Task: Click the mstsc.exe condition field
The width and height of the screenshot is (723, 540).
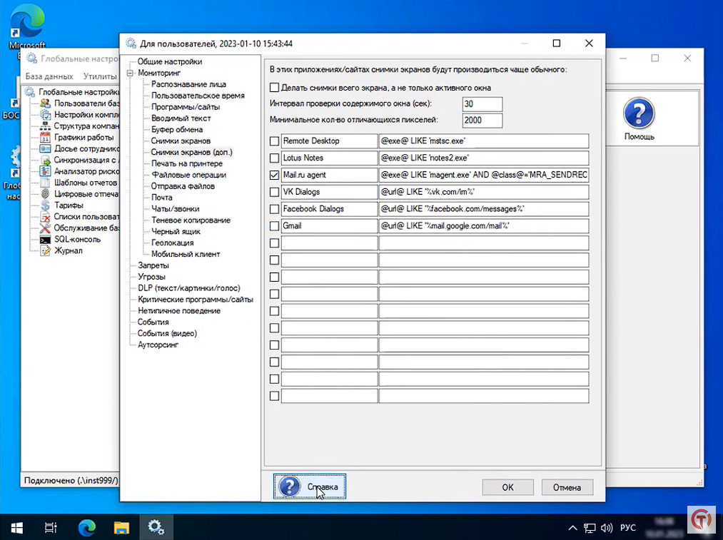Action: (x=484, y=141)
